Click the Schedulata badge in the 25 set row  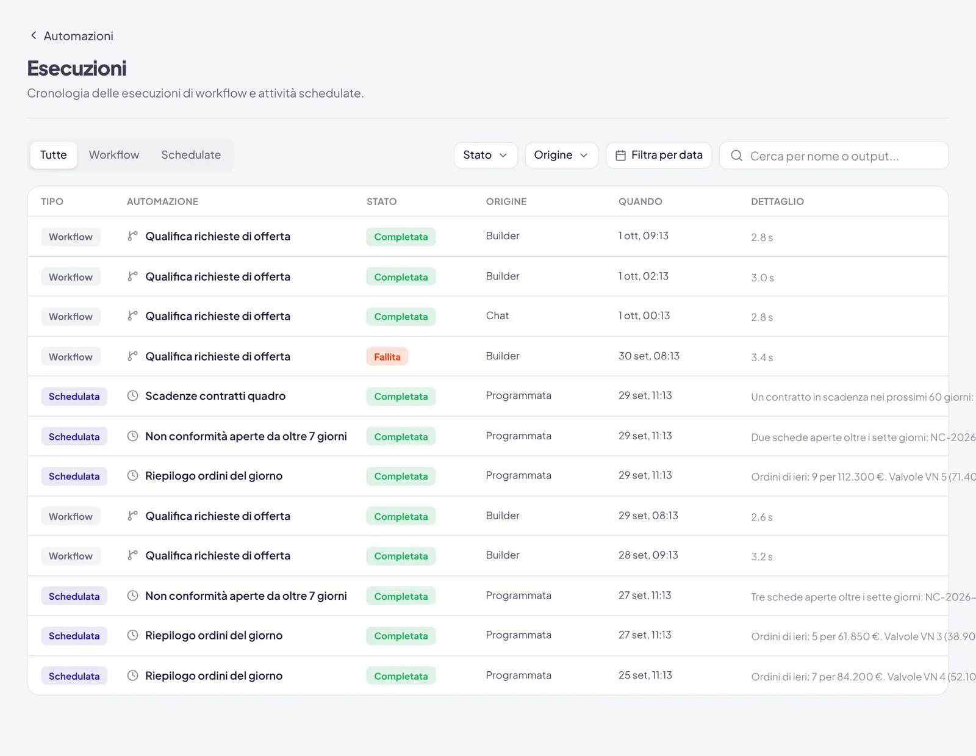(74, 676)
